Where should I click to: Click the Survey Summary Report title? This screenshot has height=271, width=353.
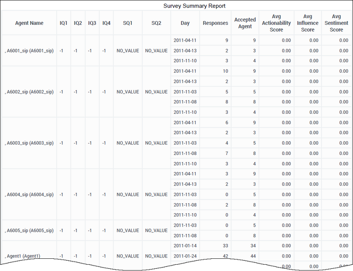[194, 6]
